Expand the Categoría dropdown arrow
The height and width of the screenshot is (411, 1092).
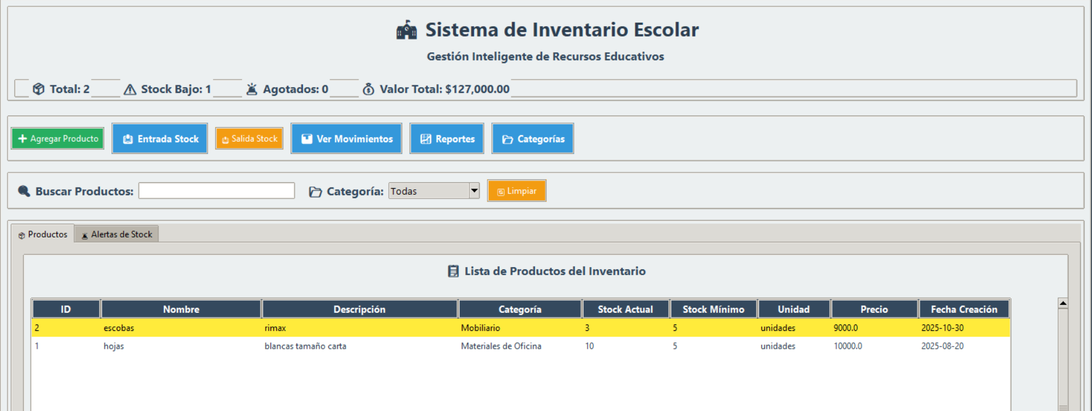[474, 190]
